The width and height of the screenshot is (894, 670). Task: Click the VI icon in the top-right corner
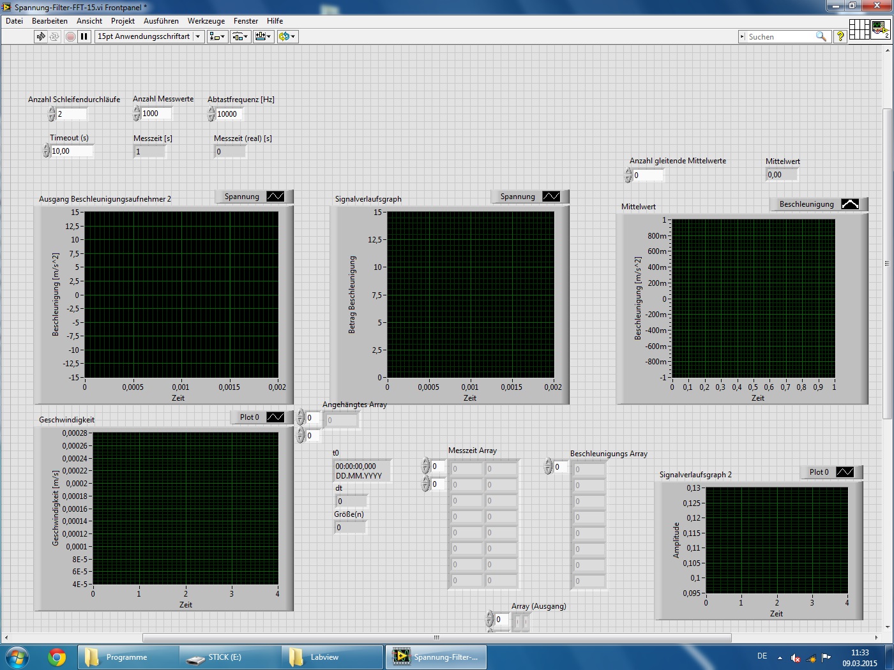tap(881, 29)
